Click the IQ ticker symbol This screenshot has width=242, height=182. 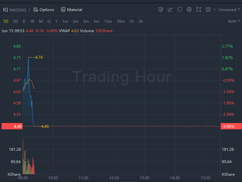click(5, 10)
